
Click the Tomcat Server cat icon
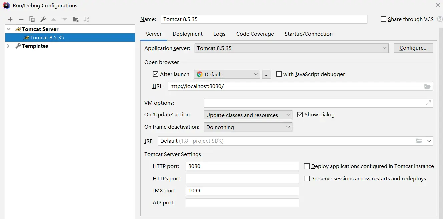(x=18, y=29)
